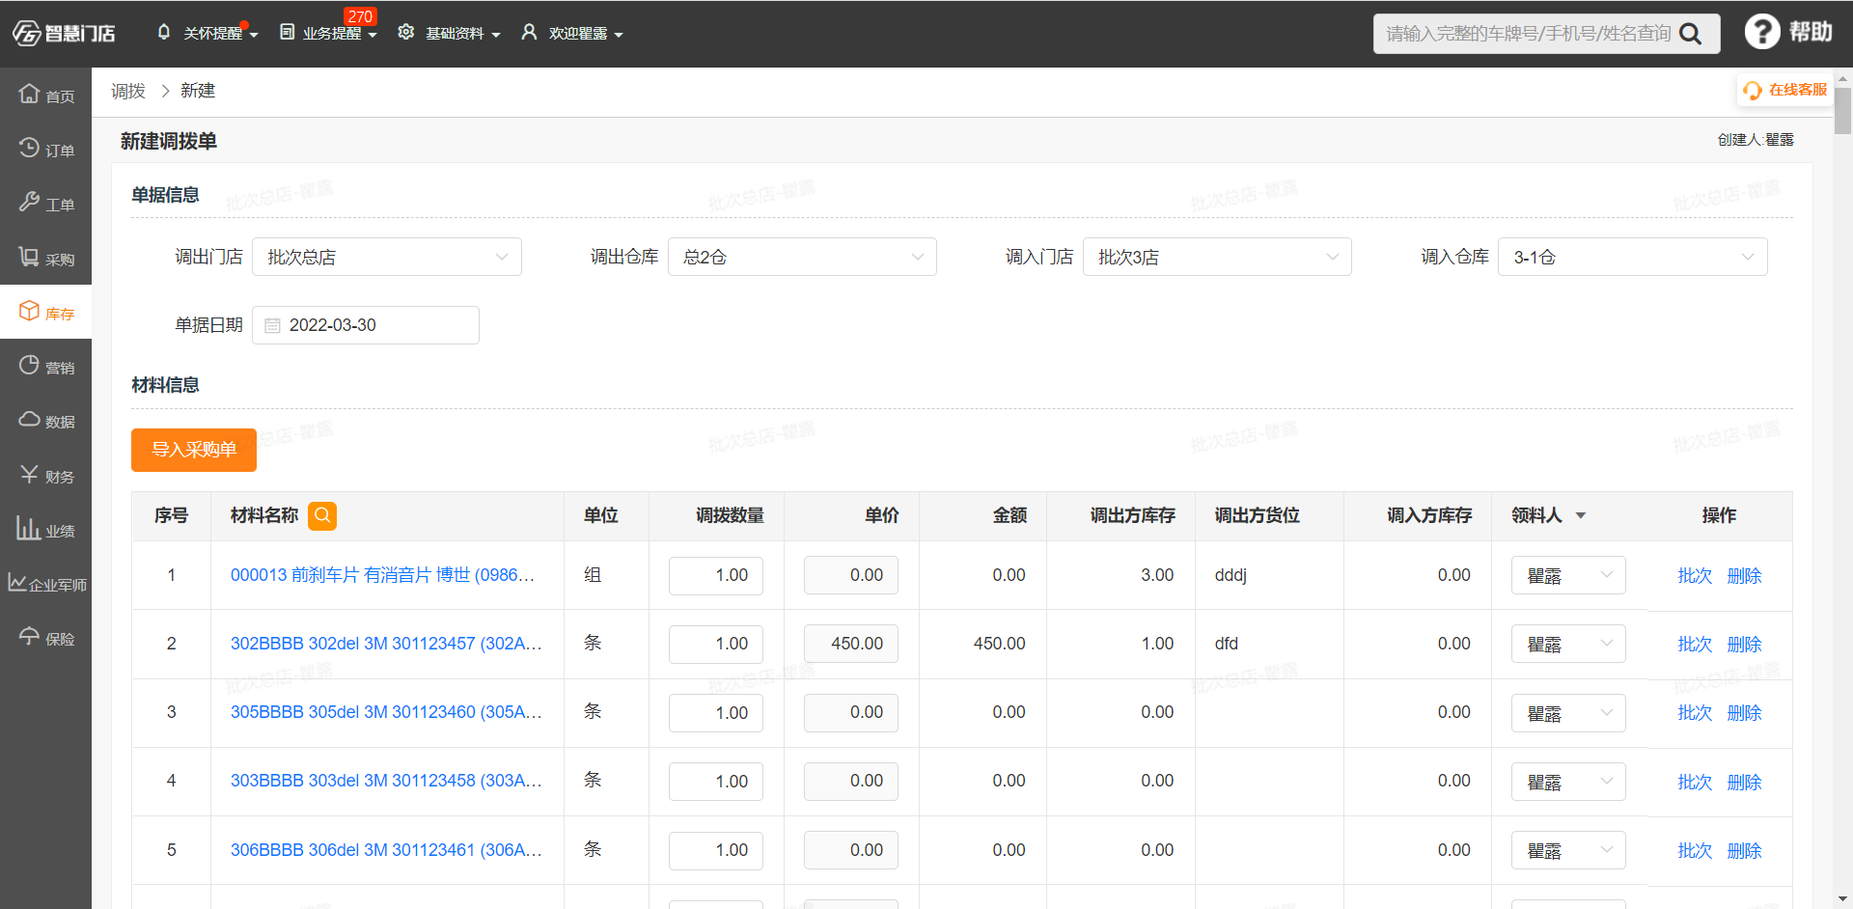Click 删除 for row 1
This screenshot has height=909, width=1853.
pyautogui.click(x=1744, y=576)
